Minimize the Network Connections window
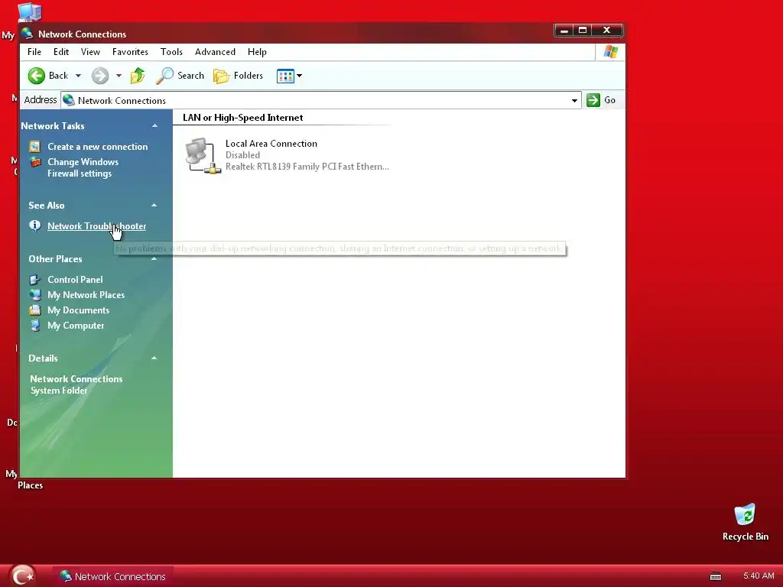 [565, 31]
